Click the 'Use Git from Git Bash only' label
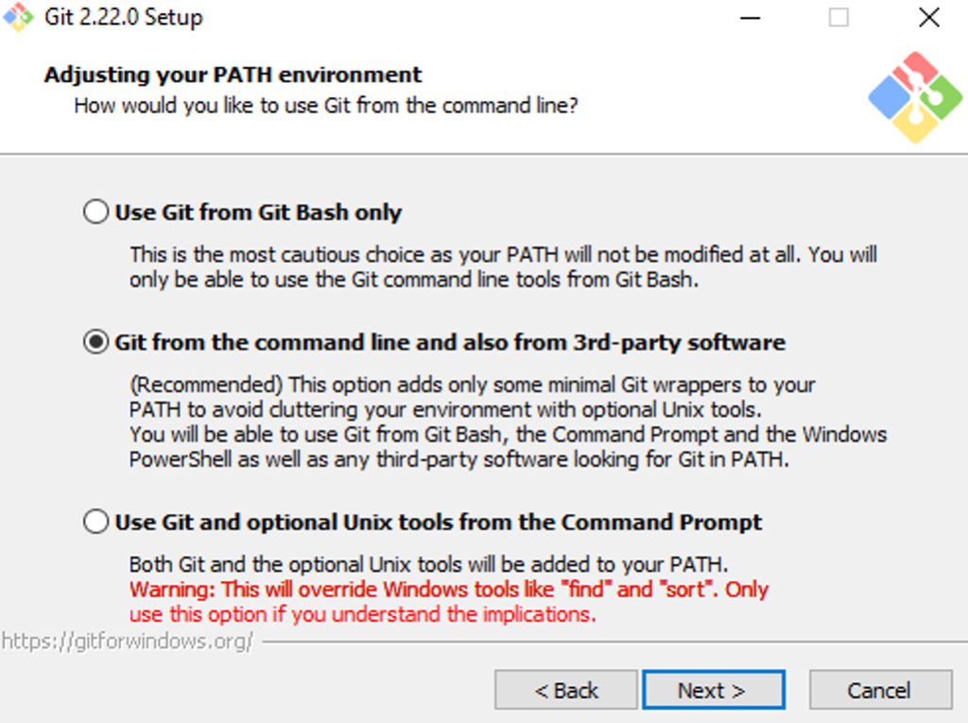Screen dimensions: 968x723 click(x=258, y=213)
